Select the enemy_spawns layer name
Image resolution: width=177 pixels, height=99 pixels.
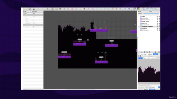(146, 20)
